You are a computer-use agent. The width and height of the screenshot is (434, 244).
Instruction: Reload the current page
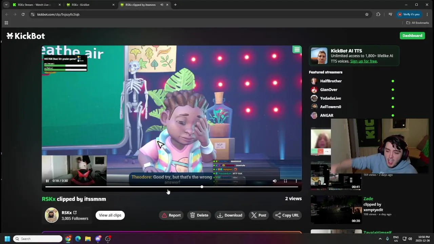coord(23,14)
